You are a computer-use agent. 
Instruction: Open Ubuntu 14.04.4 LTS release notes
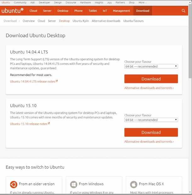coord(32,81)
